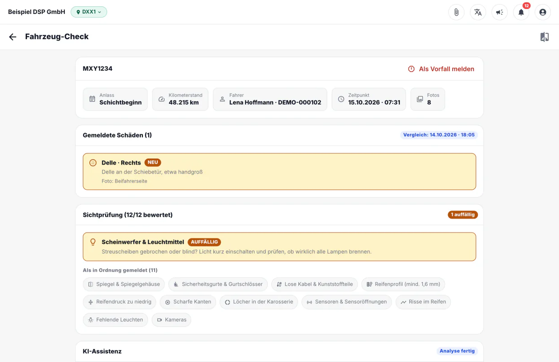This screenshot has height=362, width=559.
Task: Open the Fotos 8 chip
Action: [428, 99]
